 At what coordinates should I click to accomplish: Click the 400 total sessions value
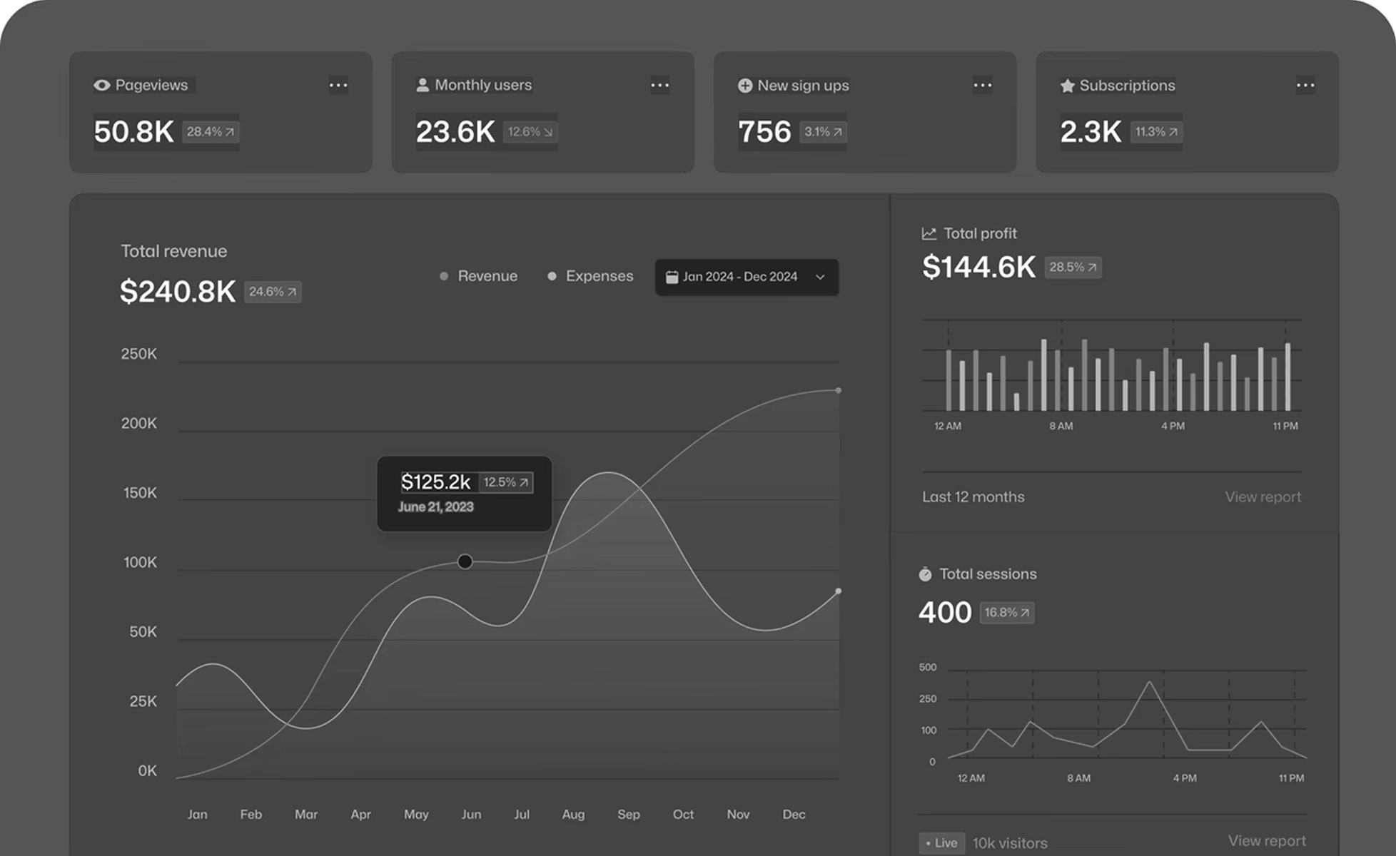[x=945, y=613]
